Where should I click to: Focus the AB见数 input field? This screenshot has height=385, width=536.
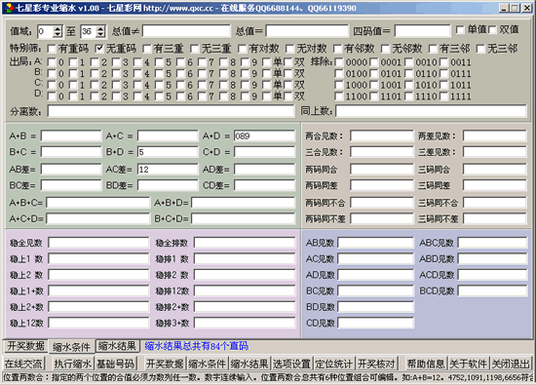click(375, 243)
